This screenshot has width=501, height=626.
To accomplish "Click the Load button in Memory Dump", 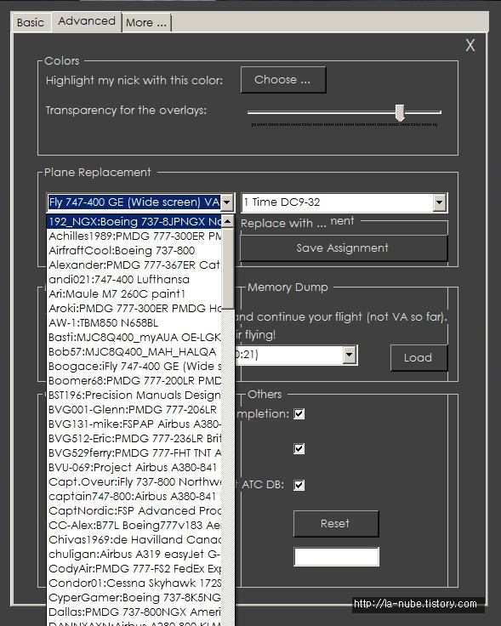I will (x=418, y=358).
